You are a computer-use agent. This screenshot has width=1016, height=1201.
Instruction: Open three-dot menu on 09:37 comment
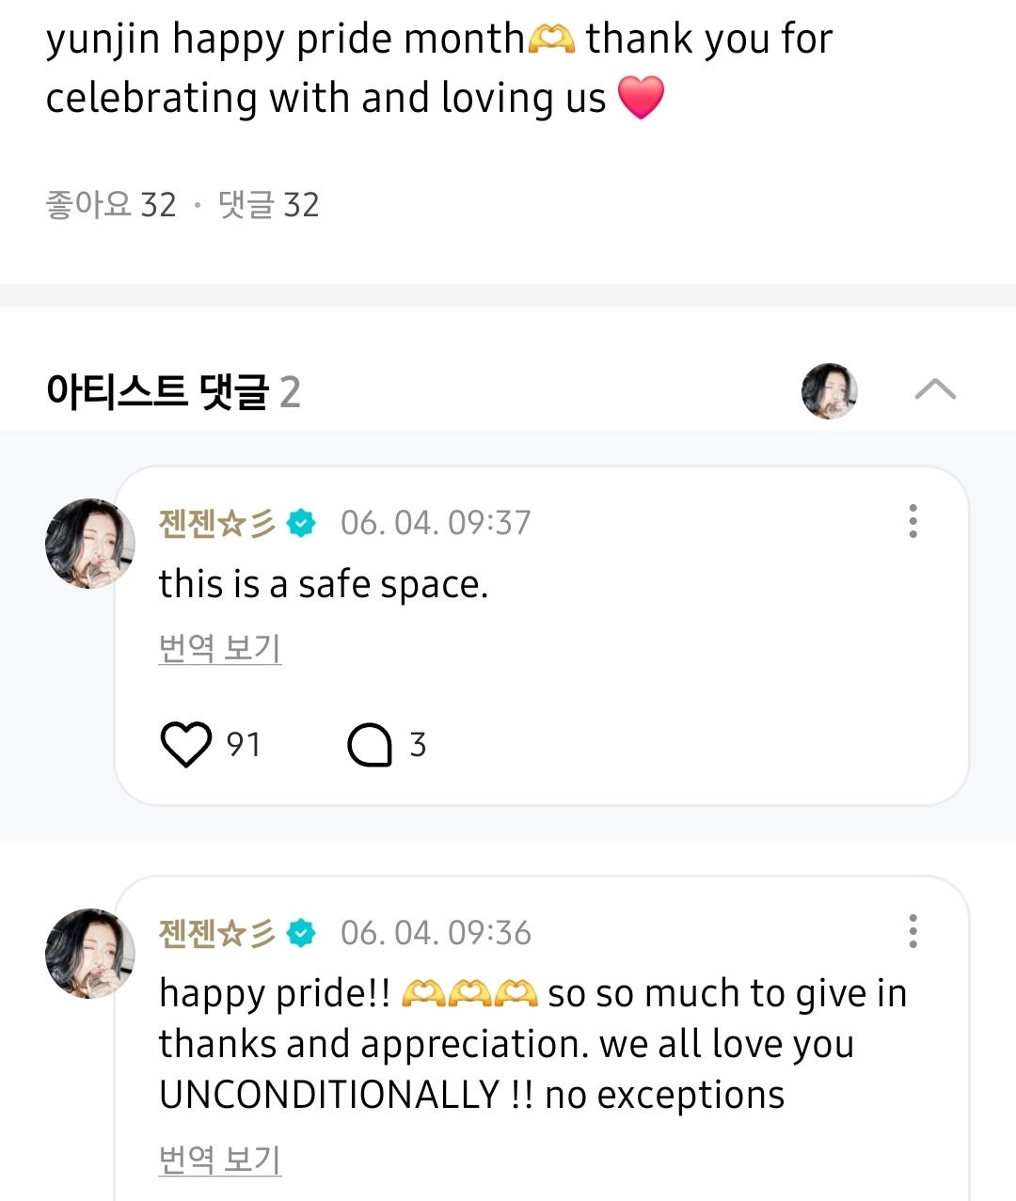point(913,521)
